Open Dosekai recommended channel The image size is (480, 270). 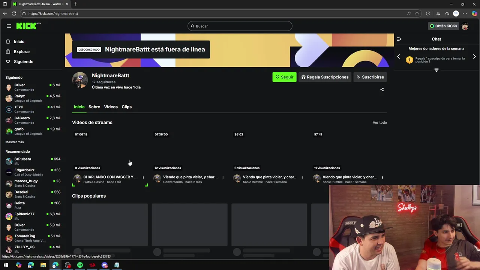[33, 194]
